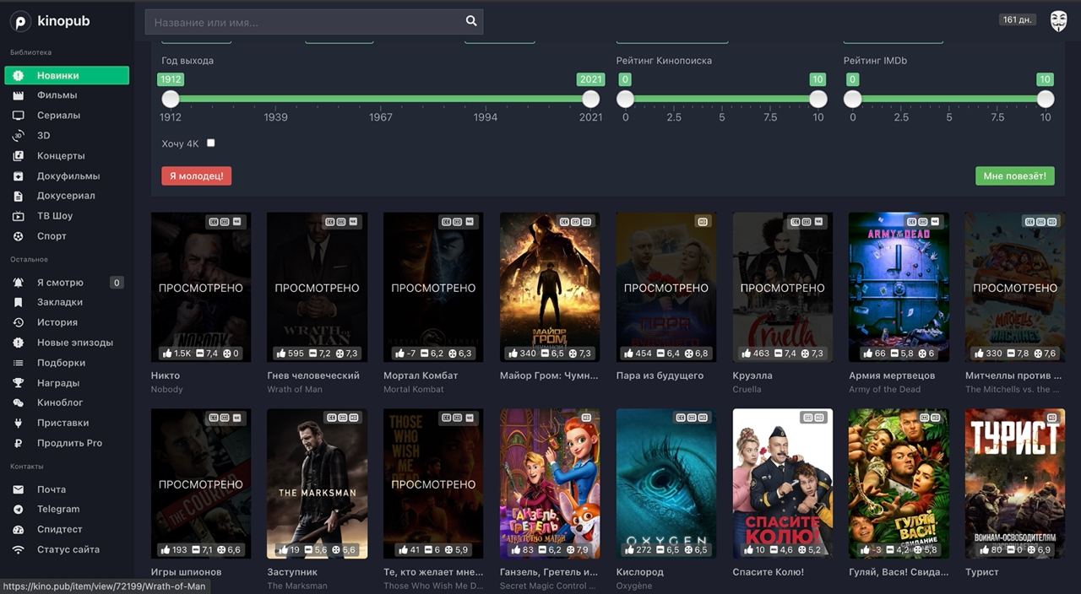Click the Докуфильмы icon in sidebar
Image resolution: width=1081 pixels, height=594 pixels.
point(18,176)
